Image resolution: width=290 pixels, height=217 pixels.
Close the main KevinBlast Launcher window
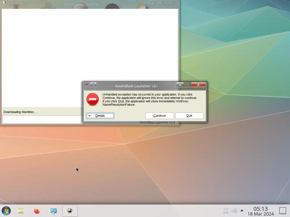click(x=171, y=3)
